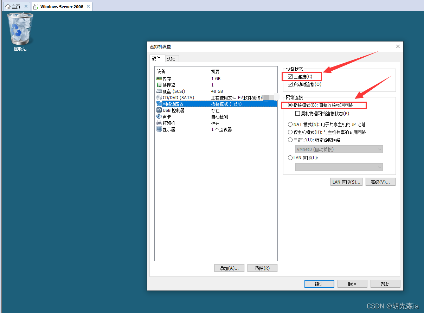
Task: Select the NAT 模式(N) radio button
Action: coord(290,124)
